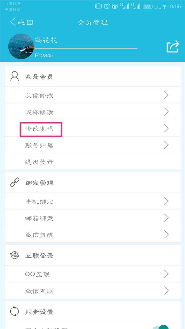185x329 pixels.
Task: Open 头像修改 via its chevron arrow
Action: coord(166,95)
